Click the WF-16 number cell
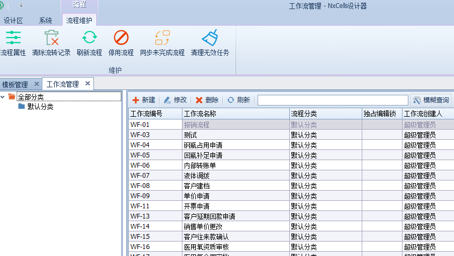Screen dimensions: 454x256 (x=155, y=247)
